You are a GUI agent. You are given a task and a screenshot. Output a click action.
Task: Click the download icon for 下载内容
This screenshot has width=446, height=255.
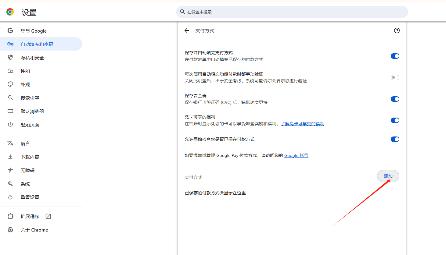10,157
